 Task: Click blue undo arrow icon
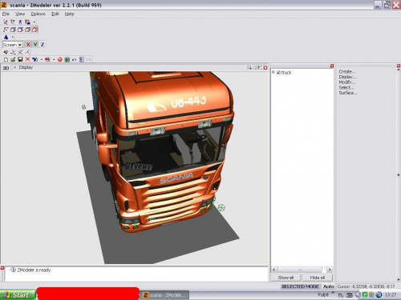75,59
